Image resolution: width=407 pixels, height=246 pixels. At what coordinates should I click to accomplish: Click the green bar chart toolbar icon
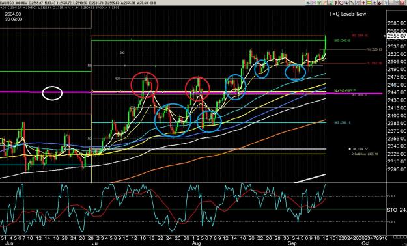coord(330,3)
